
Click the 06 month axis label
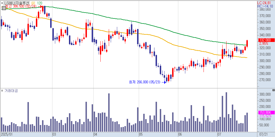pos(180,134)
